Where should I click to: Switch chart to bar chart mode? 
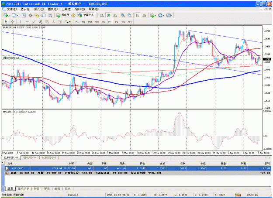tap(102, 15)
